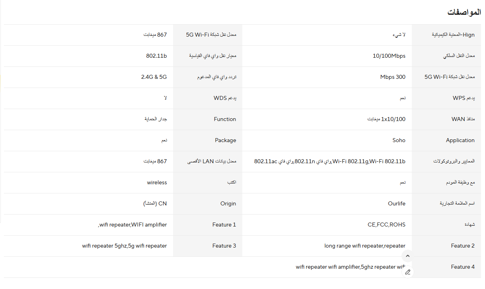Click the Feature 2 label
Image resolution: width=485 pixels, height=289 pixels.
463,246
